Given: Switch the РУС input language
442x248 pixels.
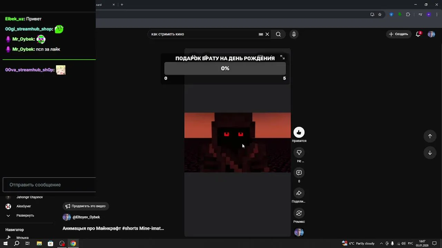Looking at the screenshot, I should coord(411,244).
